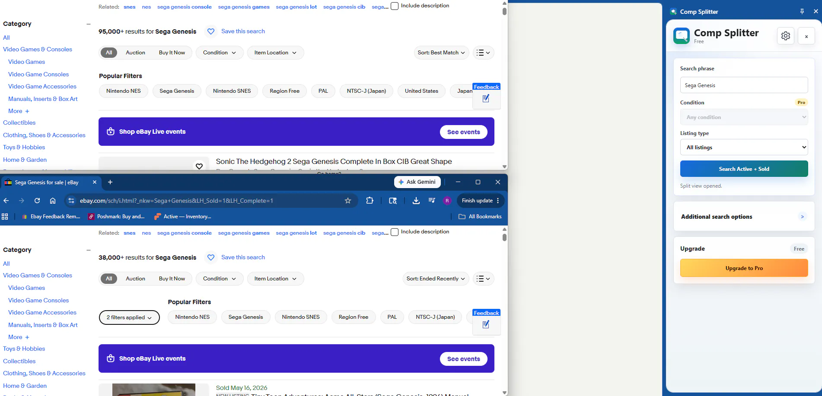Image resolution: width=822 pixels, height=396 pixels.
Task: Go back in the browser
Action: [x=6, y=201]
